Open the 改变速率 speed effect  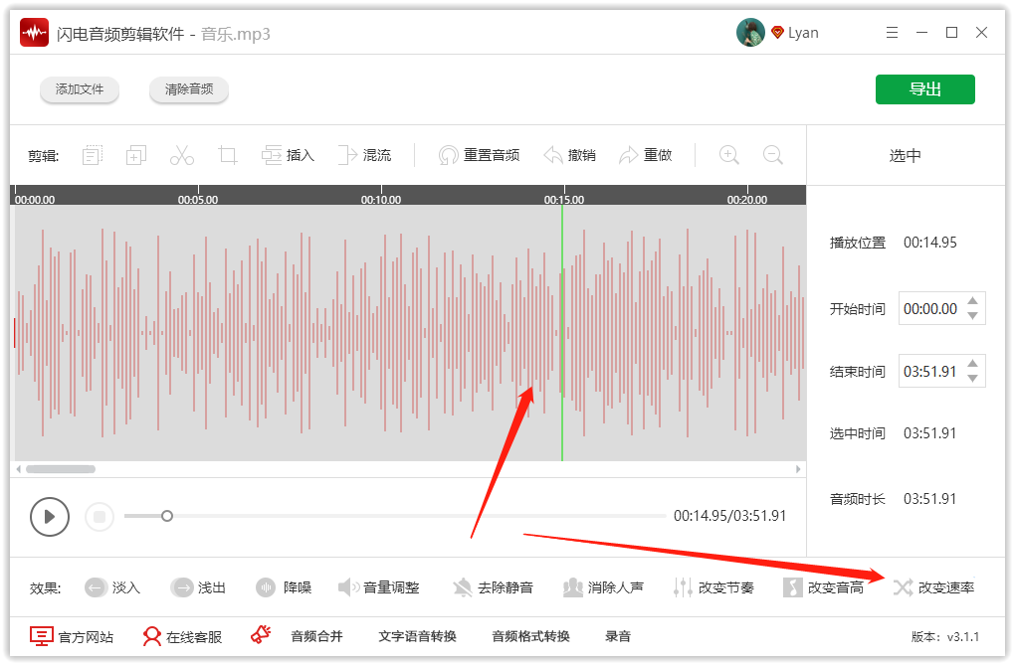click(x=933, y=587)
